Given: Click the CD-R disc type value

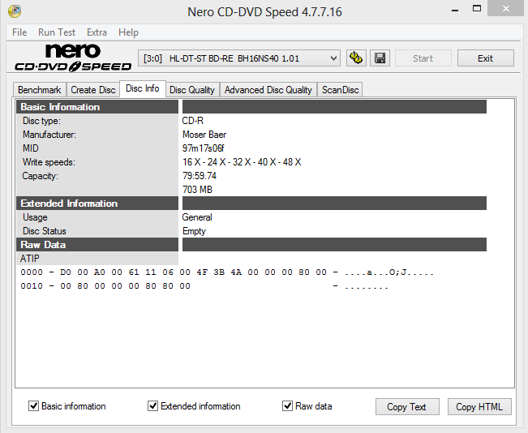Looking at the screenshot, I should [193, 121].
